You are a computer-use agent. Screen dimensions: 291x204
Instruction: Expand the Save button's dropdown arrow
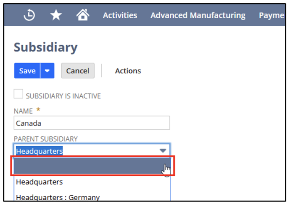tap(47, 71)
